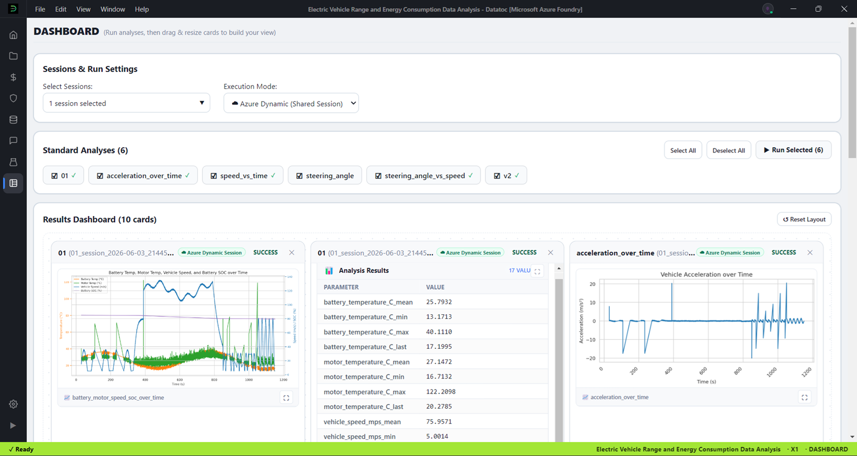The height and width of the screenshot is (456, 857).
Task: Toggle the acceleration_over_time checkbox
Action: point(100,176)
